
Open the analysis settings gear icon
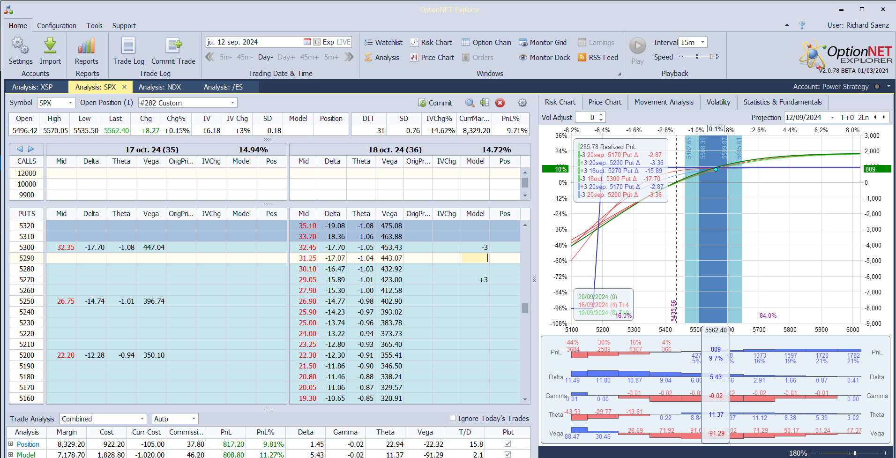523,103
